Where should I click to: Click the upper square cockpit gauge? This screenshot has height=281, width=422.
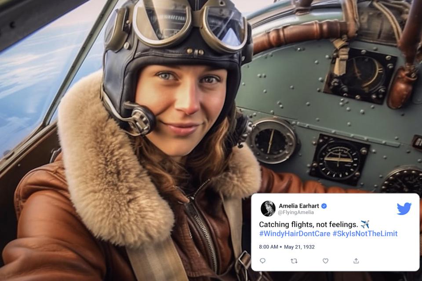pos(360,75)
